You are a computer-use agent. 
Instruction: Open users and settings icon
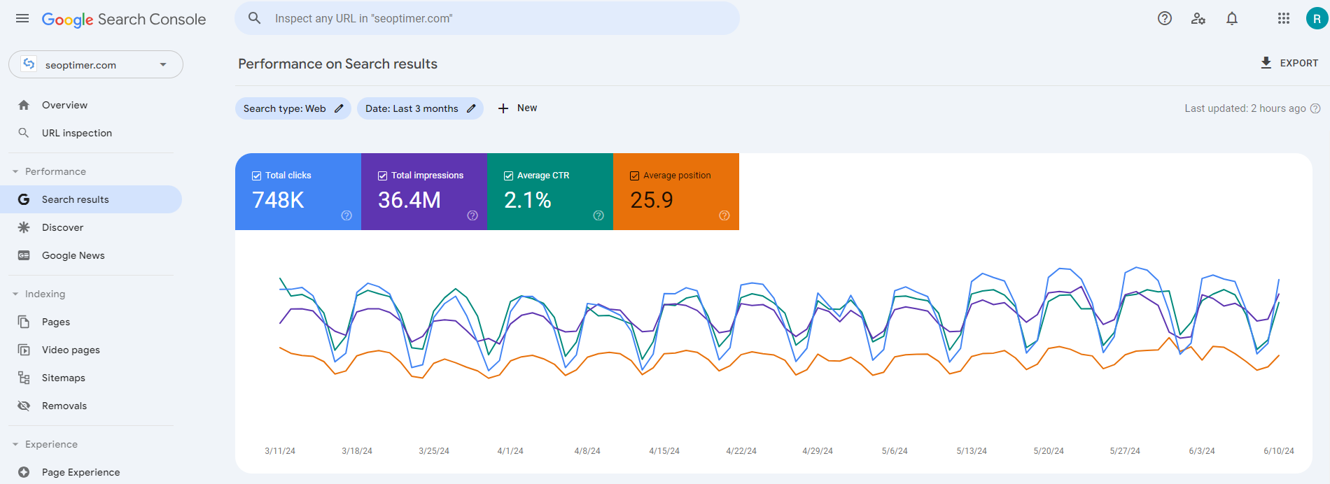point(1198,19)
